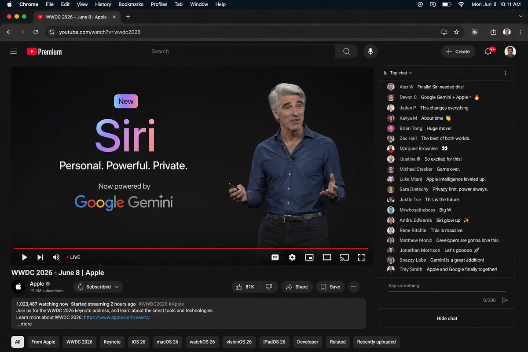528x352 pixels.
Task: Open a new browser tab
Action: [x=128, y=17]
